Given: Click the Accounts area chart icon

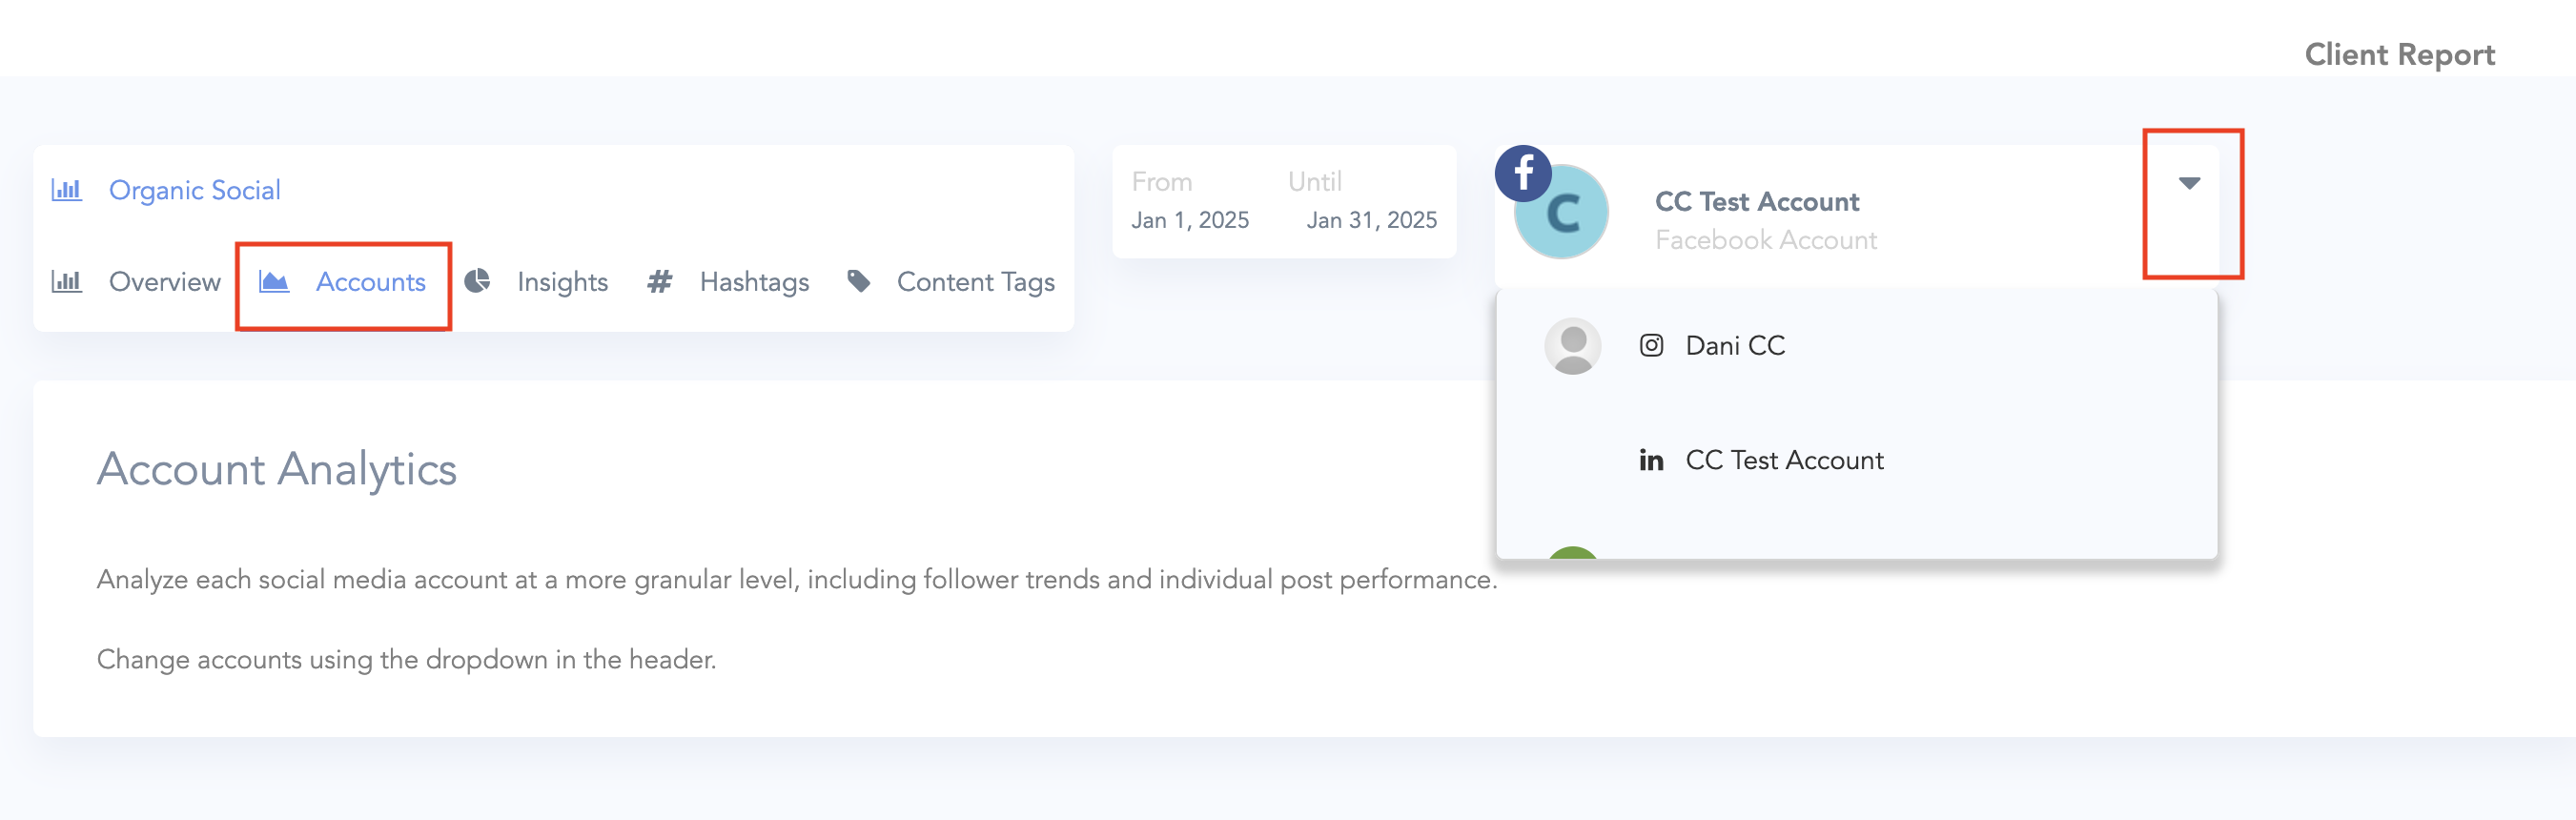Looking at the screenshot, I should pyautogui.click(x=274, y=282).
